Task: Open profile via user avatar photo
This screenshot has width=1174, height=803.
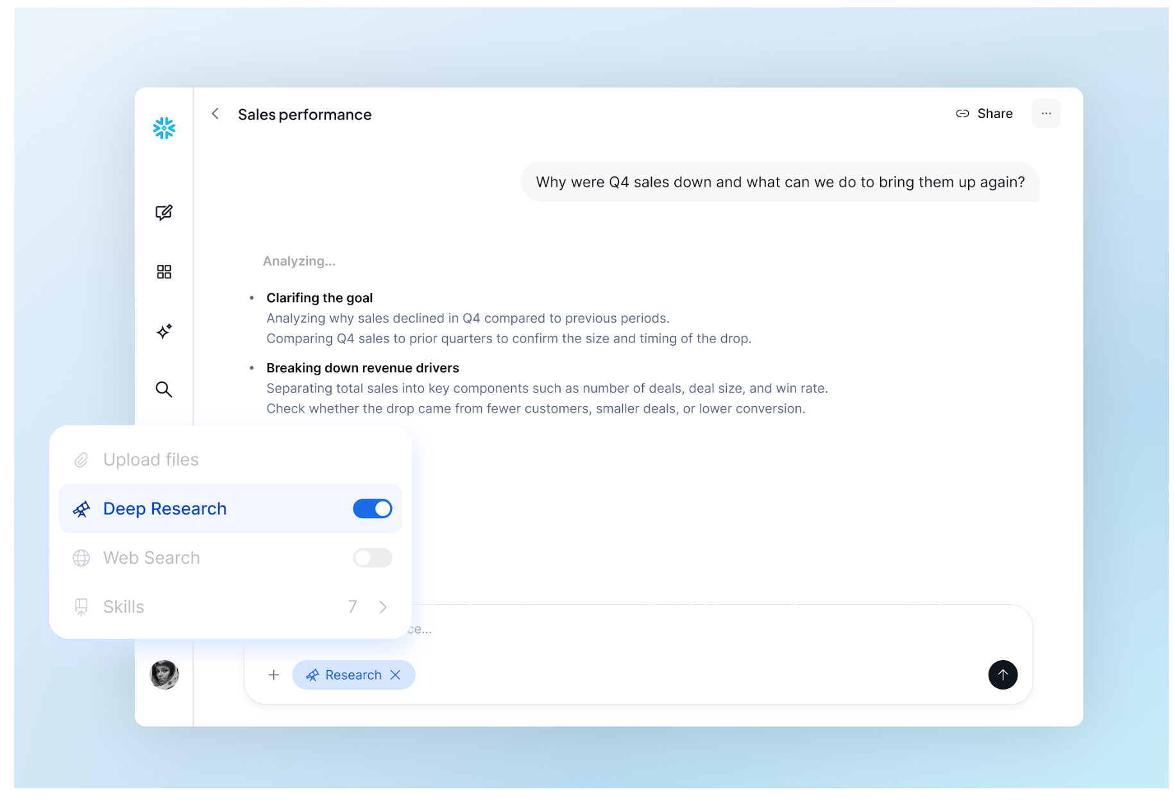Action: click(164, 675)
